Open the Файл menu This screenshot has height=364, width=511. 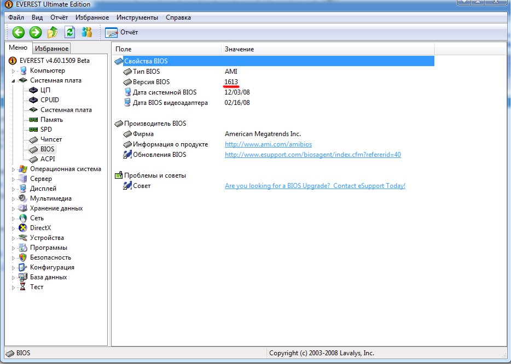click(x=16, y=17)
